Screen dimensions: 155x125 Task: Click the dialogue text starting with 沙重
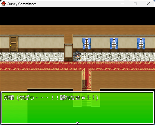point(51,98)
